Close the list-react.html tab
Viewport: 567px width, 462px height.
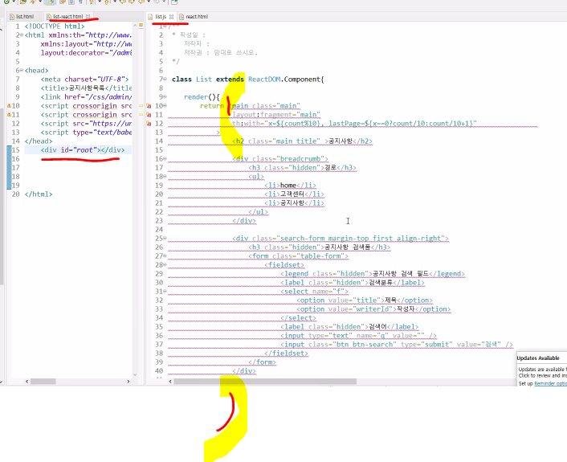tap(88, 17)
